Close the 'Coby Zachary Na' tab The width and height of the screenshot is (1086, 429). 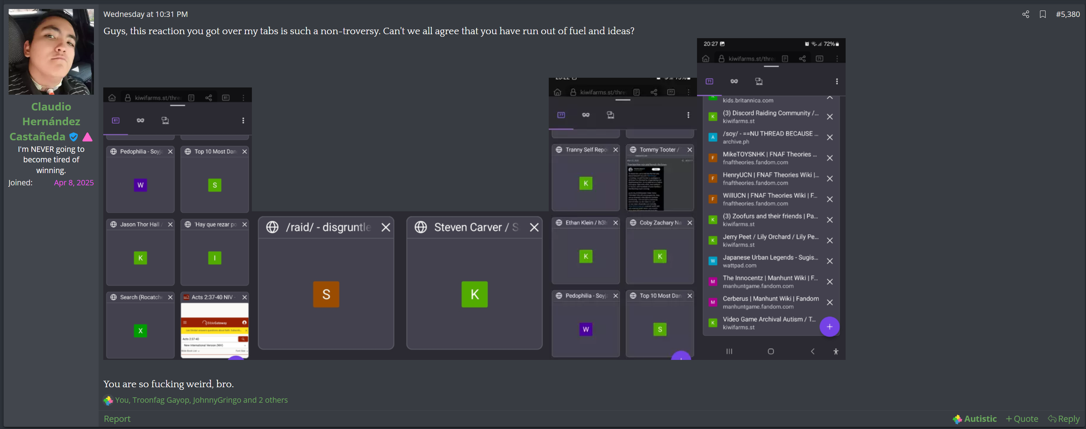click(x=690, y=223)
